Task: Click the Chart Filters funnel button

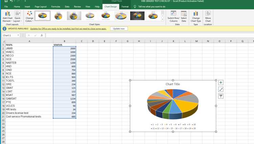Action: (220, 96)
